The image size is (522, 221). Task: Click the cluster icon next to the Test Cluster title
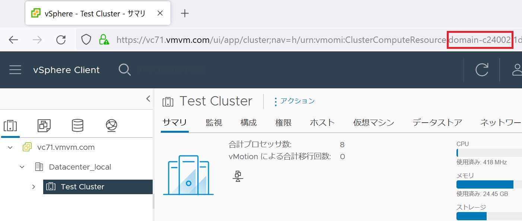click(x=168, y=101)
